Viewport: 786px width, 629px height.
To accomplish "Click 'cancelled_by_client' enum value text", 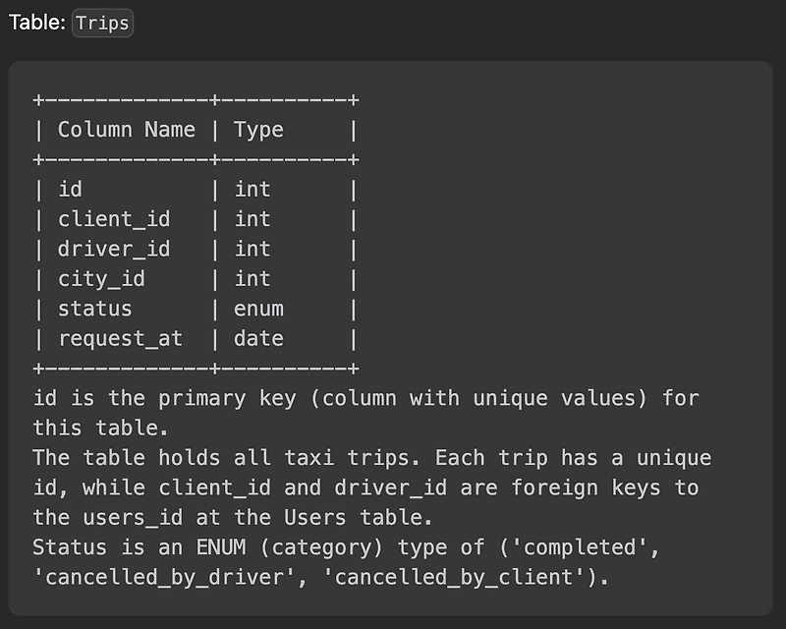I will click(454, 577).
